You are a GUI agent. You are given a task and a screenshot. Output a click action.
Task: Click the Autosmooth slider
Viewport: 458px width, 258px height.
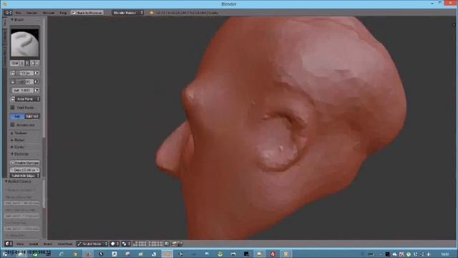[x=22, y=90]
